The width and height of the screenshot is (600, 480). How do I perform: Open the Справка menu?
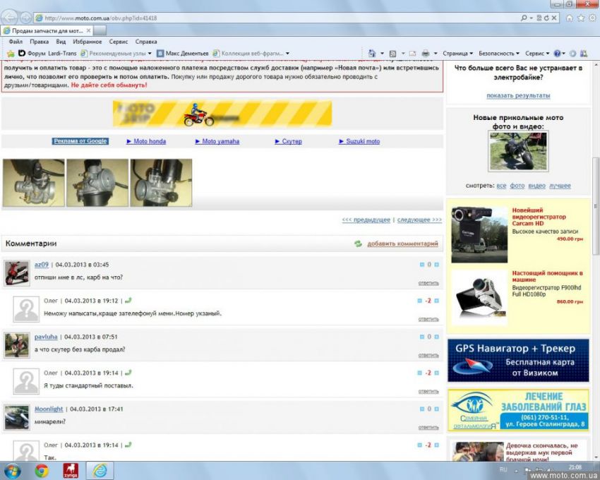(x=146, y=42)
